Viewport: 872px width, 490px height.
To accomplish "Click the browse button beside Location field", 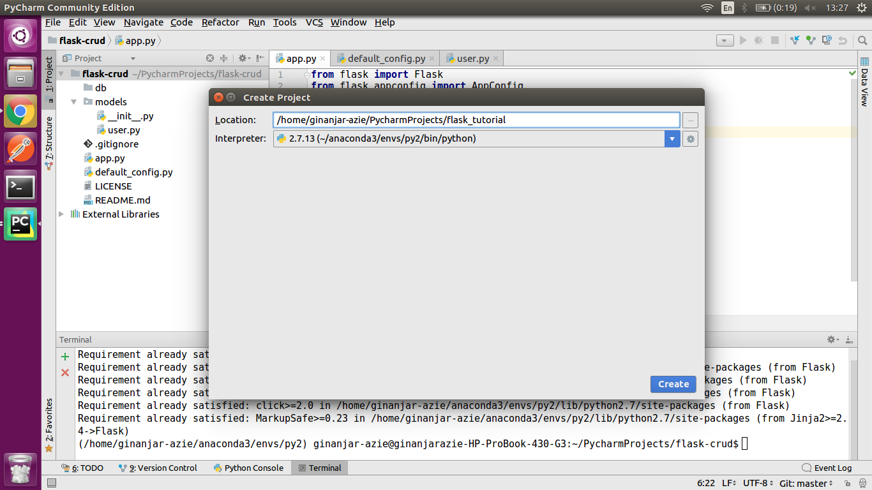I will coord(690,120).
